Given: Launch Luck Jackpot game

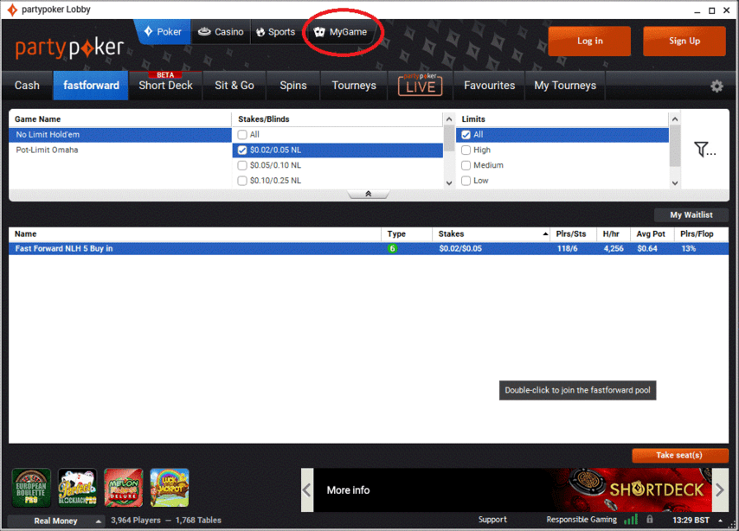Looking at the screenshot, I should click(170, 488).
